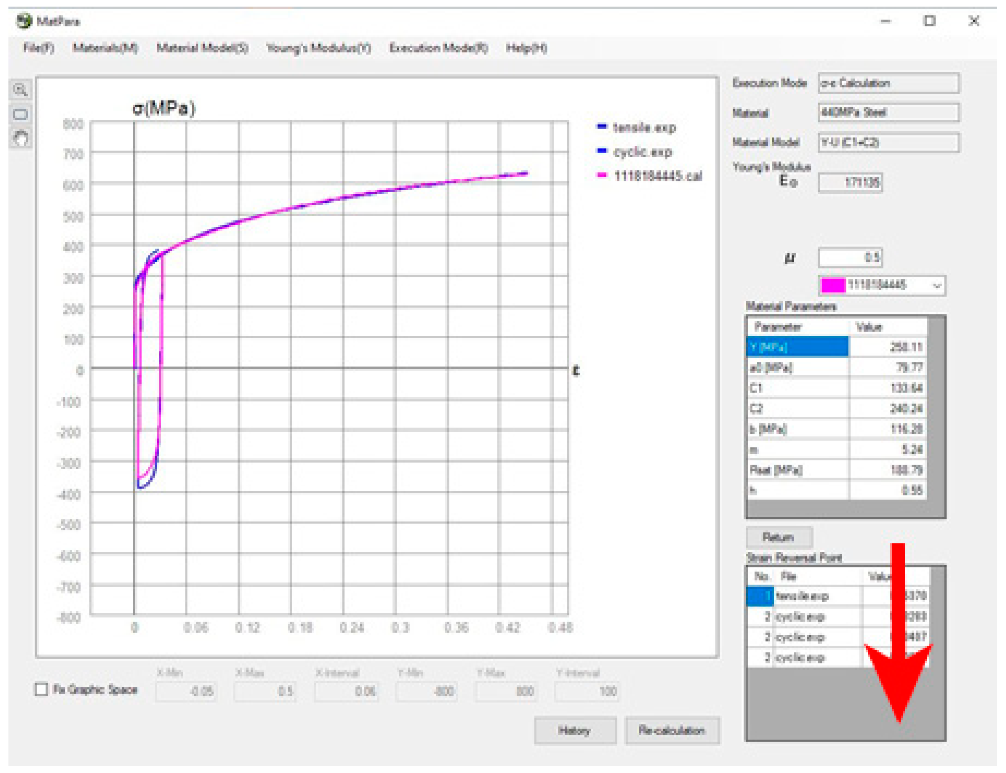The image size is (1006, 773).
Task: Open the Young's Modulus menu
Action: click(319, 48)
